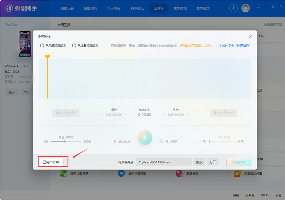
Task: Switch to 铃声壁纸 tab
Action: pos(137,8)
